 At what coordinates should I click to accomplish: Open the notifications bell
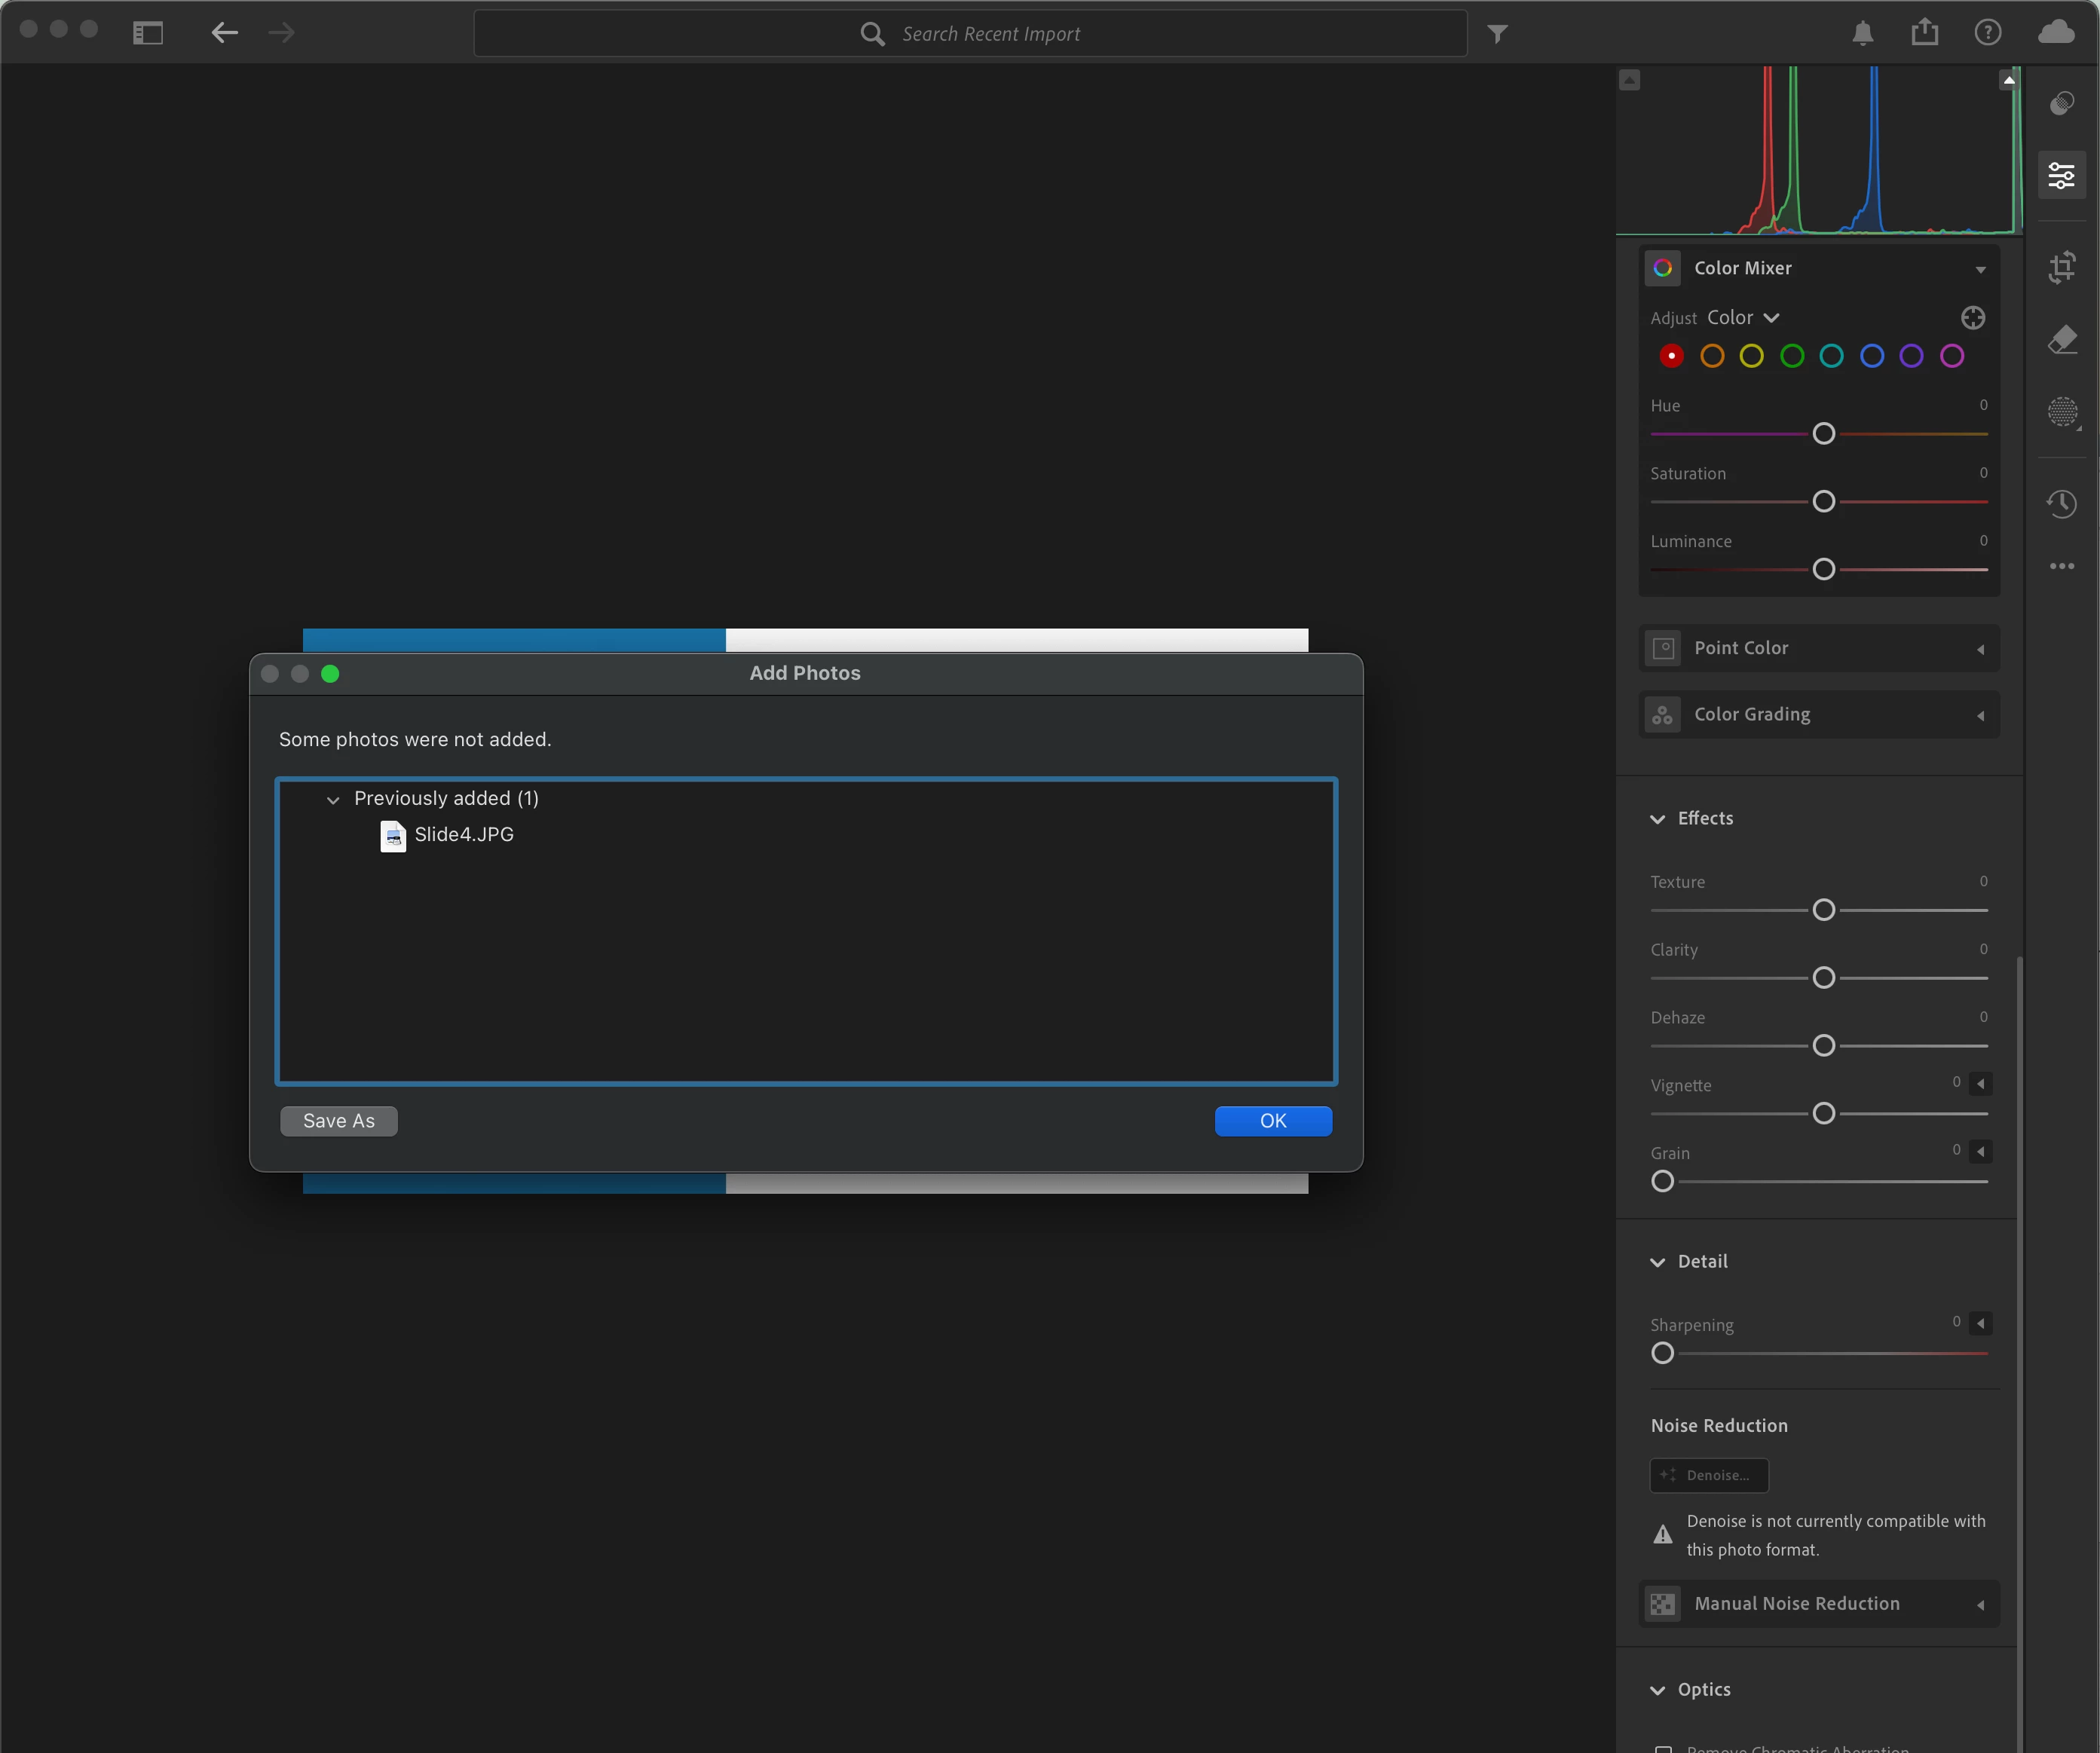tap(1862, 33)
